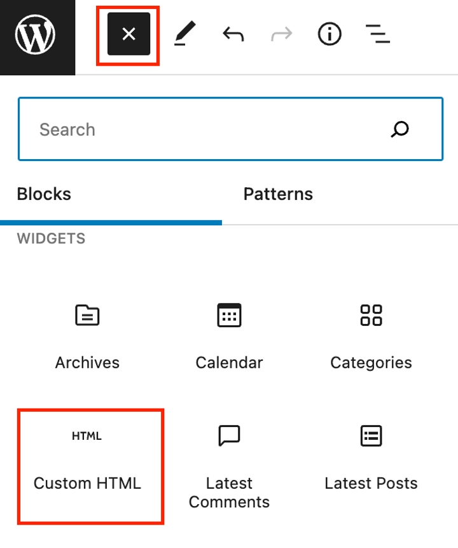458x548 pixels.
Task: Insert the Archives widget block icon
Action: coord(87,315)
